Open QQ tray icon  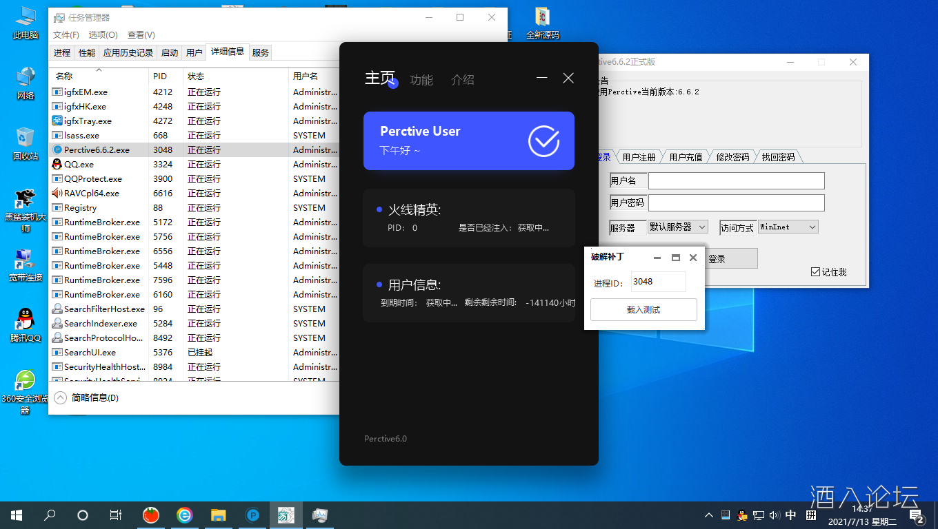(x=742, y=515)
